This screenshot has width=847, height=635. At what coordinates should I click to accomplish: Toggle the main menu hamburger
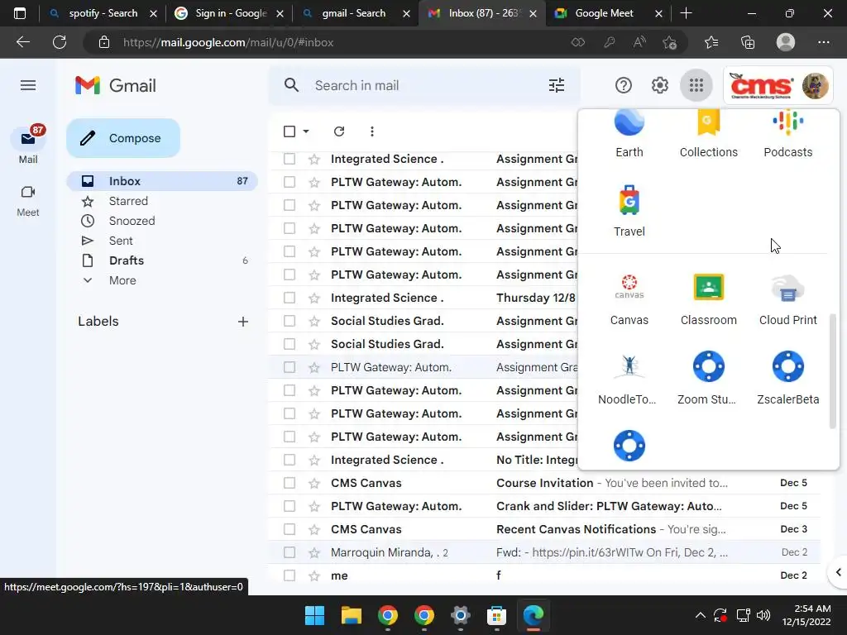pyautogui.click(x=28, y=85)
